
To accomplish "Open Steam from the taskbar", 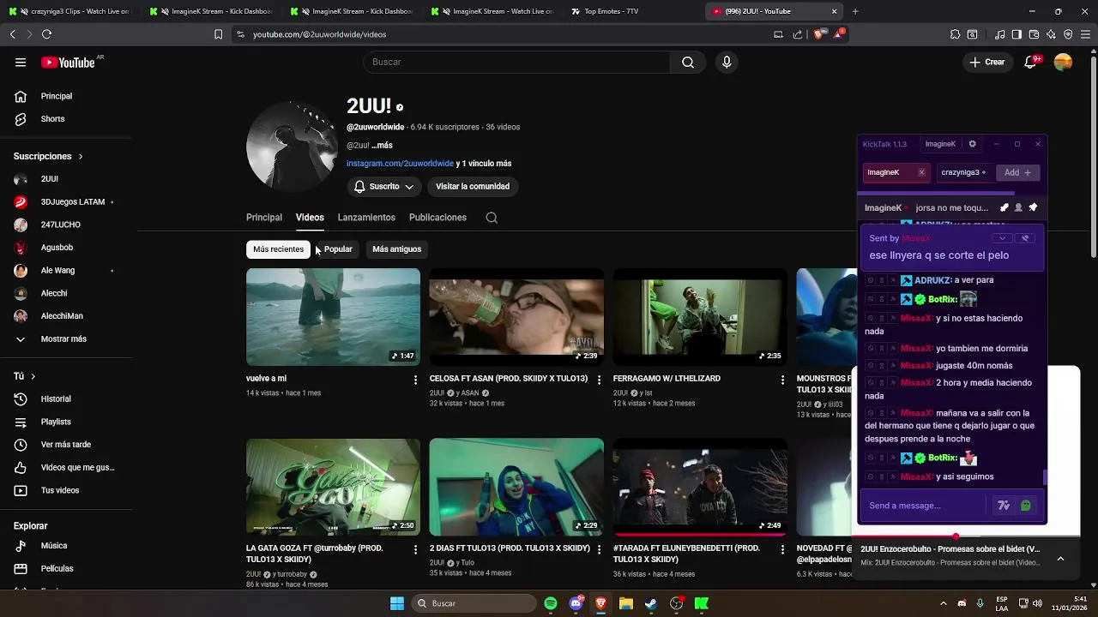I will (651, 603).
